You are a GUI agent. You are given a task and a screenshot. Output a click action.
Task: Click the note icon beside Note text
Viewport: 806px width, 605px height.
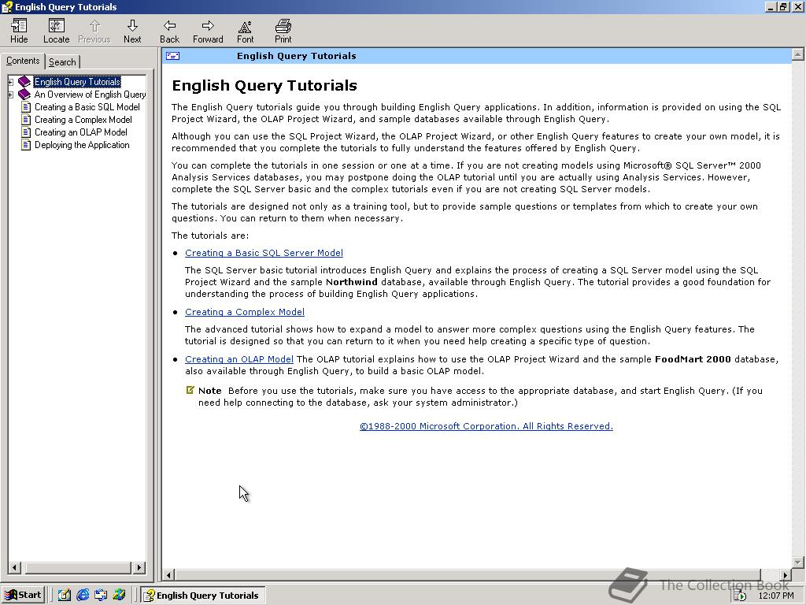click(190, 391)
